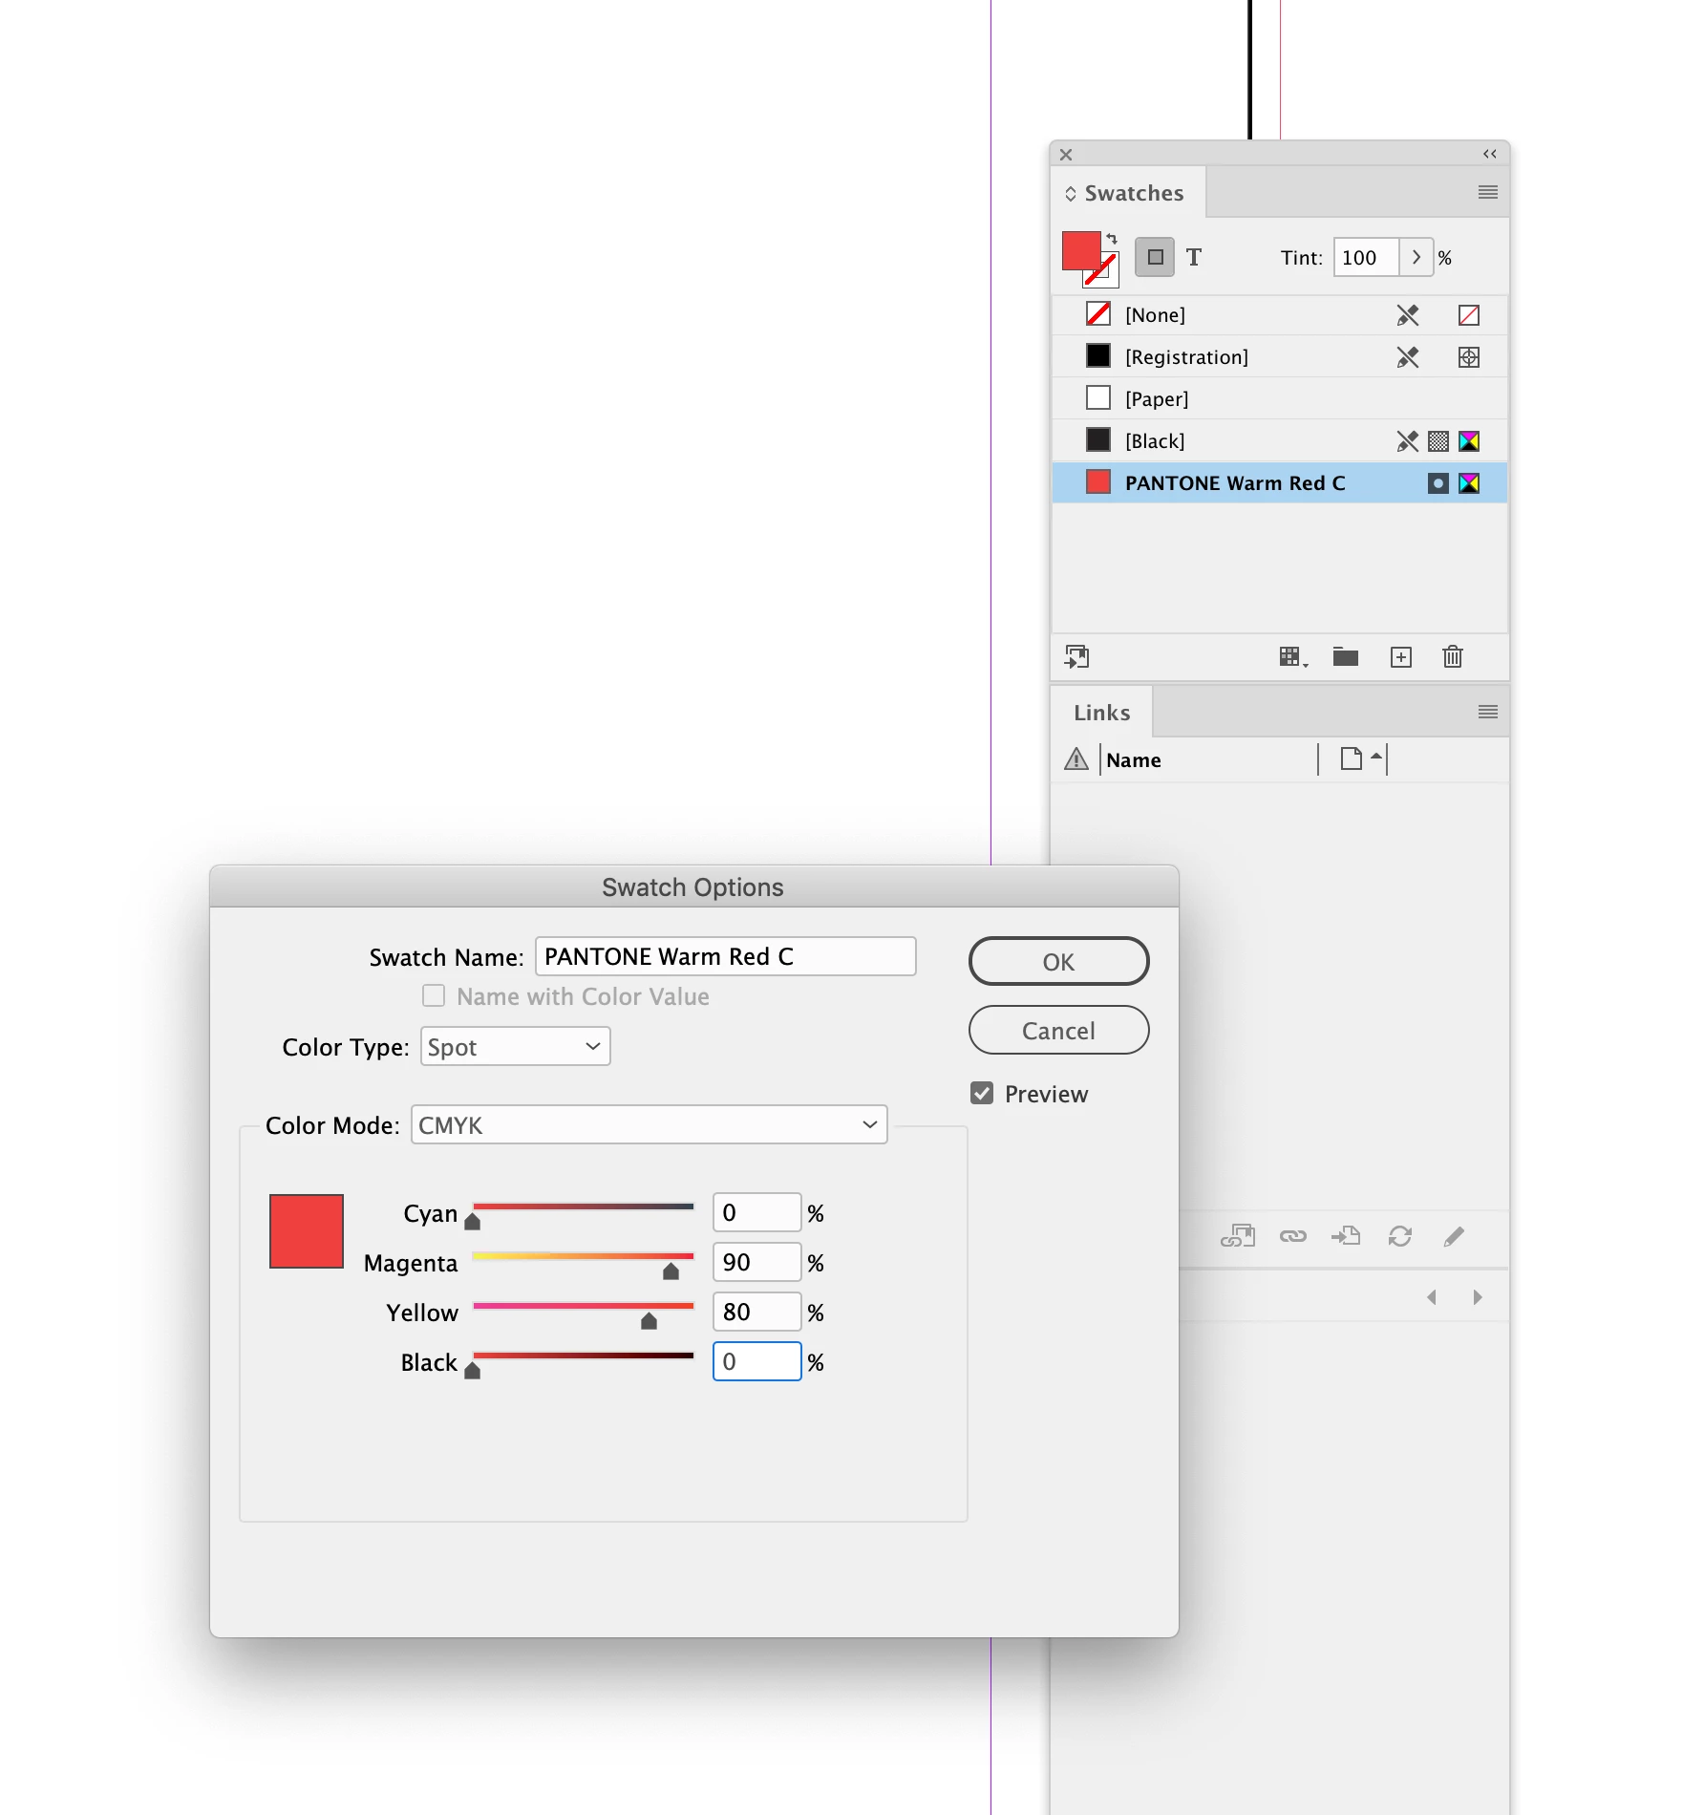Select the [Black] swatch

tap(1279, 440)
